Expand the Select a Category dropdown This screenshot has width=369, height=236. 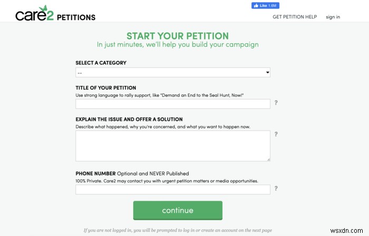(x=173, y=72)
